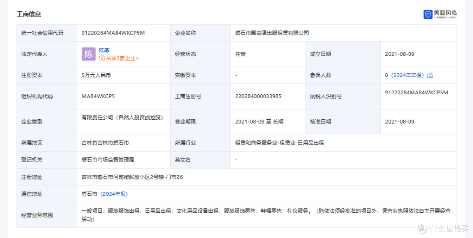The width and height of the screenshot is (473, 238).
Task: Click the 成立日期 value 2021-08-09
Action: pos(400,54)
